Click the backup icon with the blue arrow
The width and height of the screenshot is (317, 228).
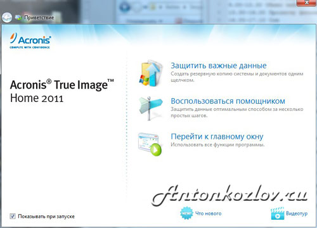[x=151, y=73]
